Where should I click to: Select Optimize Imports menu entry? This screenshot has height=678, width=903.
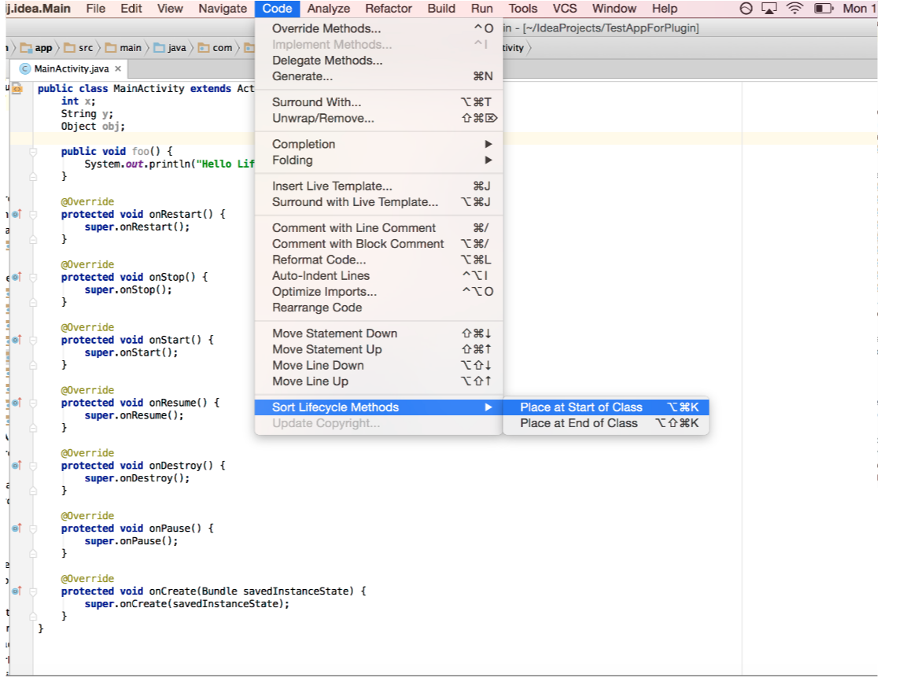379,292
